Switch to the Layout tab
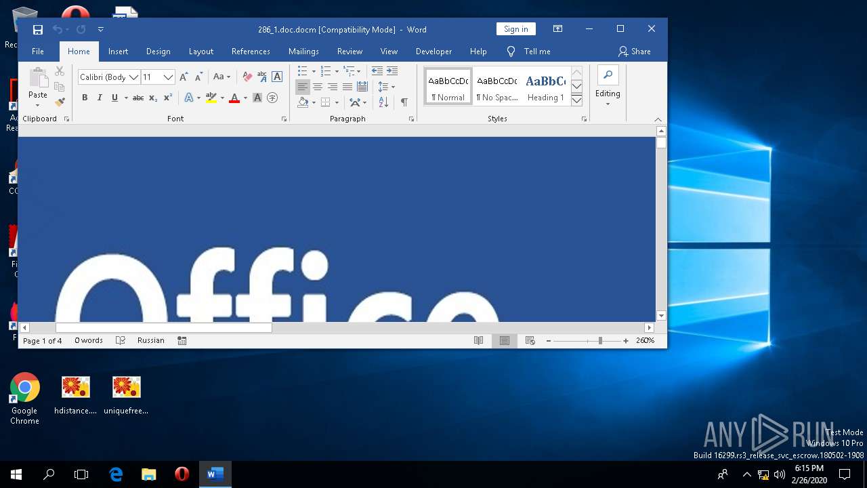The height and width of the screenshot is (488, 867). [x=200, y=52]
